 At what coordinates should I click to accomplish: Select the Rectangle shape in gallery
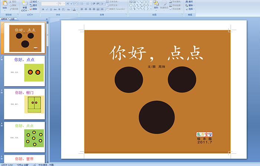click(144, 2)
